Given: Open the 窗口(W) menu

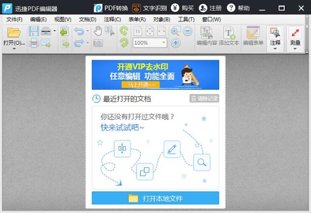Looking at the screenshot, I should coord(212,19).
